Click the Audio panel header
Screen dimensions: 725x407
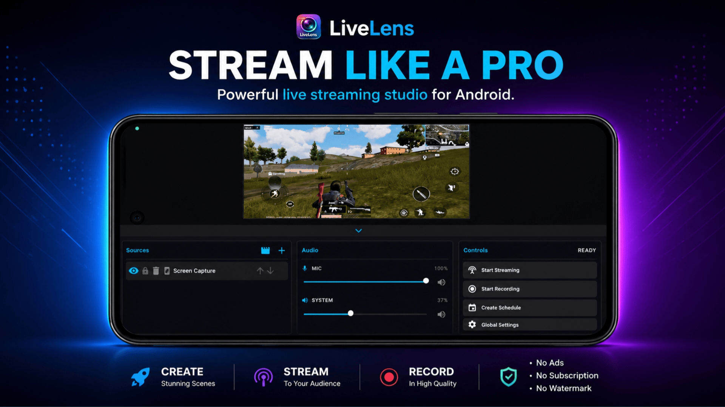coord(310,250)
